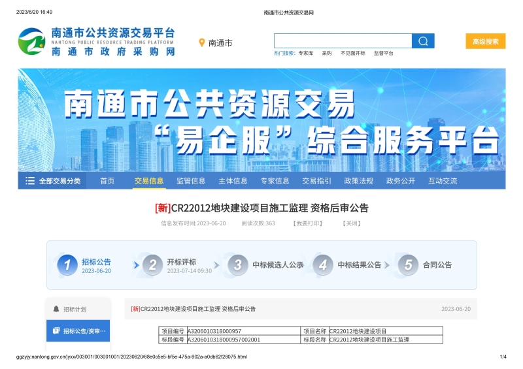
Task: Click the step 2 开标评标 circle
Action: click(x=152, y=265)
